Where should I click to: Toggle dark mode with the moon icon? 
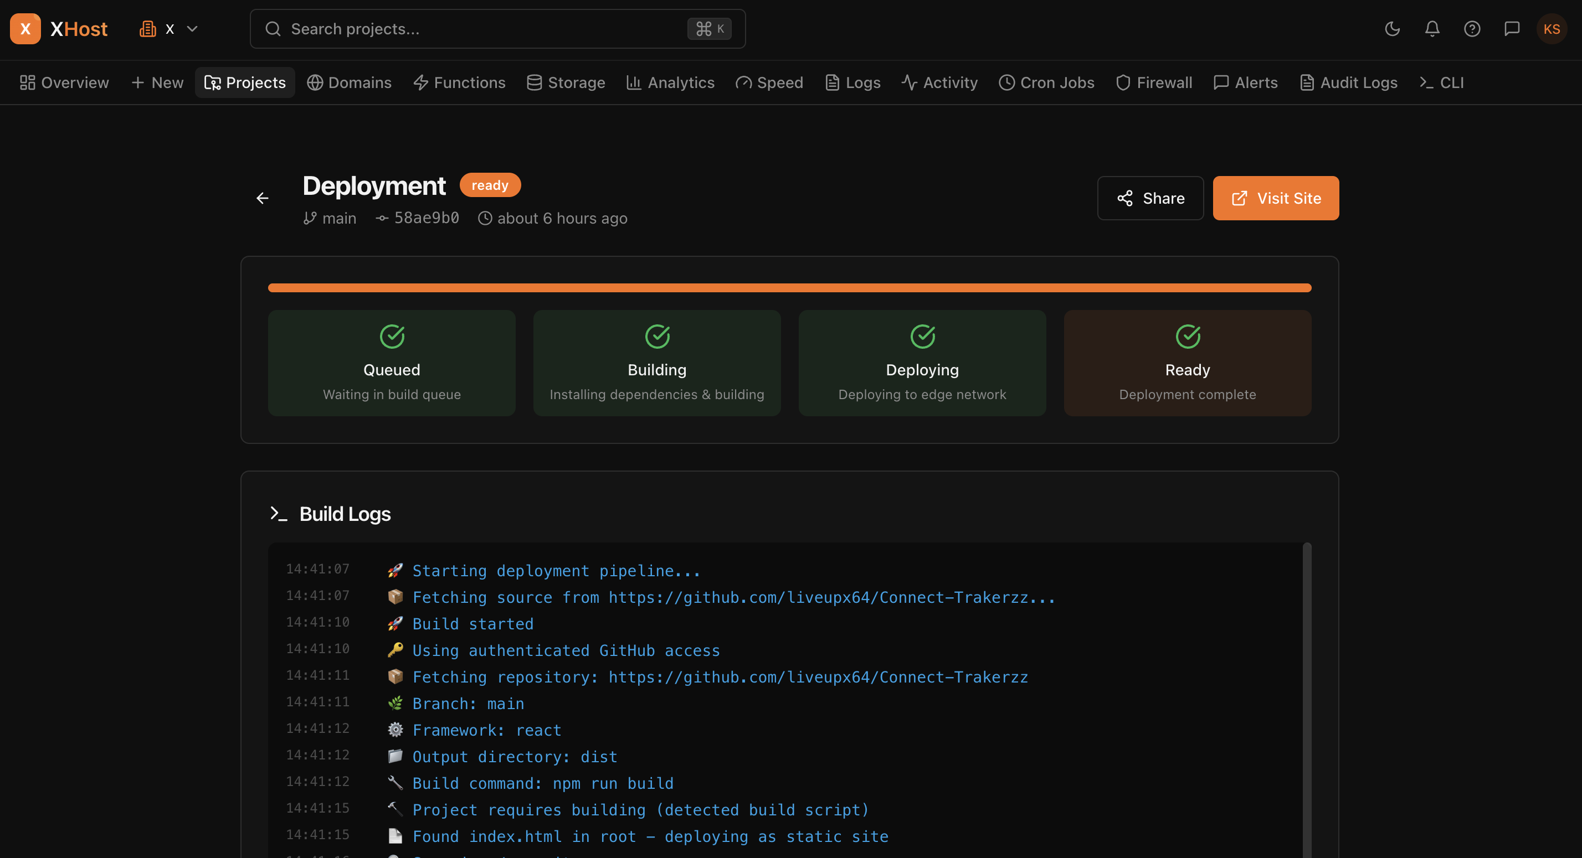pos(1392,28)
